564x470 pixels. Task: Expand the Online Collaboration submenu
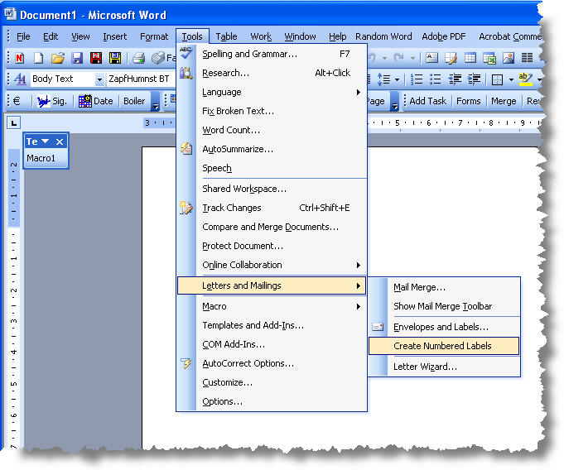point(272,265)
